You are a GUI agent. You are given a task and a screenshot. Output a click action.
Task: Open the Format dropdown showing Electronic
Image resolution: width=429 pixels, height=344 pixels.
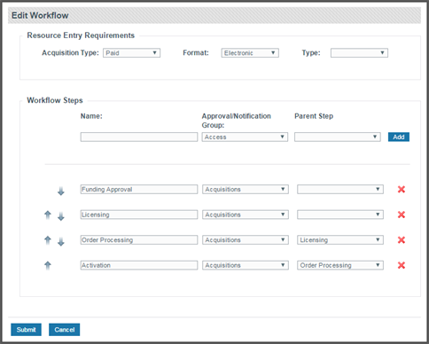[250, 53]
